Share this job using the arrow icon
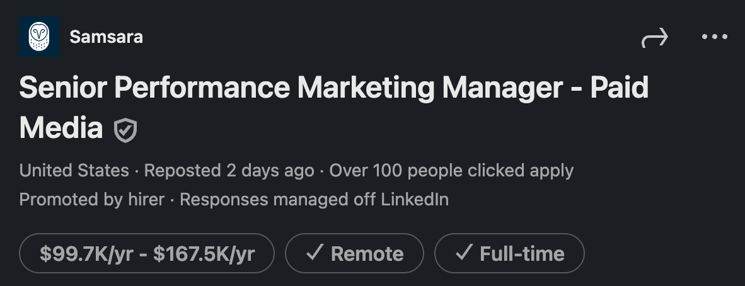This screenshot has width=745, height=286. (654, 39)
